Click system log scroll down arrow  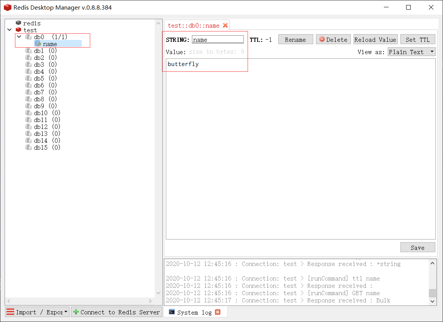click(432, 301)
